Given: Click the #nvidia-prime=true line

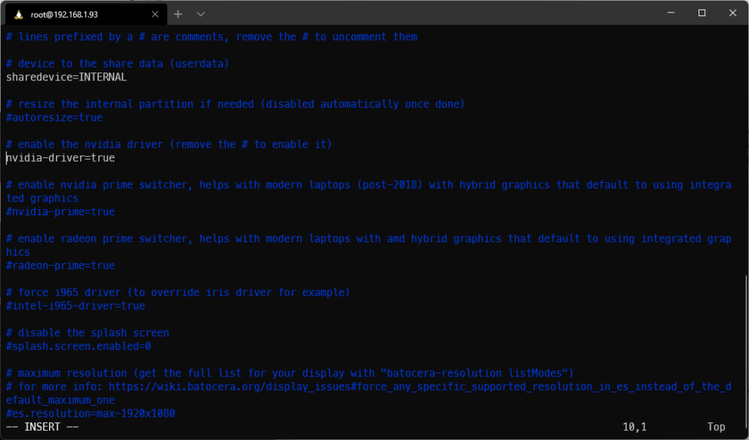Looking at the screenshot, I should click(x=60, y=212).
